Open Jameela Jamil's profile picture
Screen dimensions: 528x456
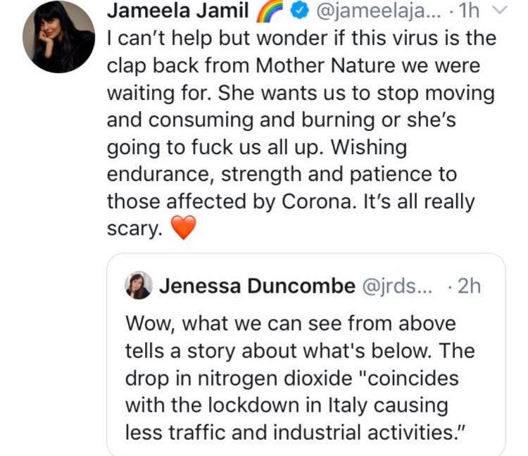[x=58, y=37]
